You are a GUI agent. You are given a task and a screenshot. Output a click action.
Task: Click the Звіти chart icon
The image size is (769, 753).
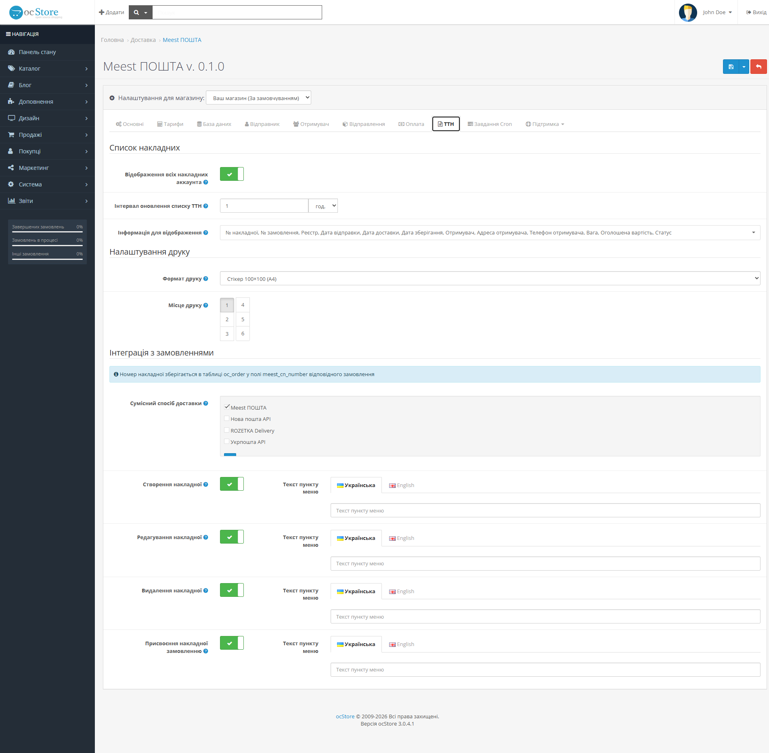pos(11,201)
